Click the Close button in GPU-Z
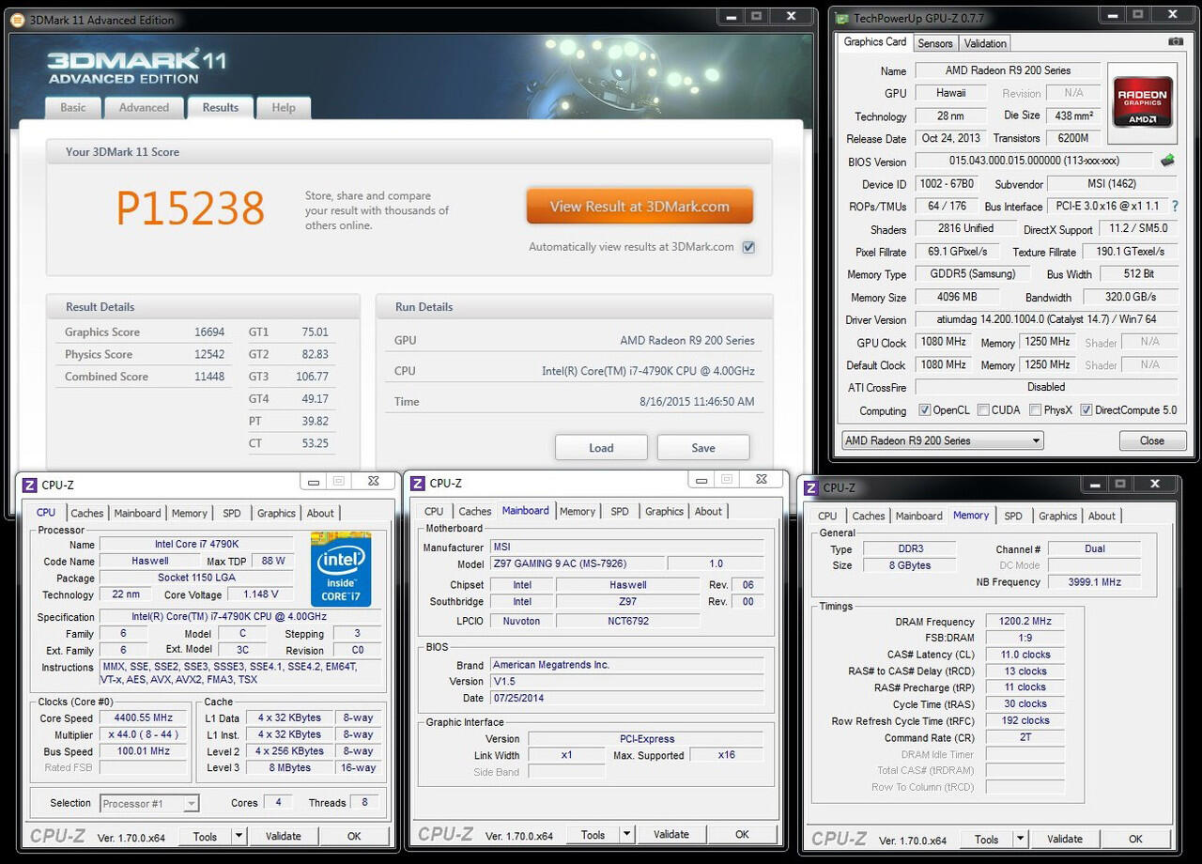This screenshot has height=864, width=1202. coord(1151,440)
